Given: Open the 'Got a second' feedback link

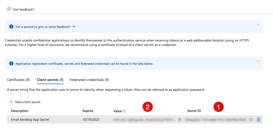Looking at the screenshot, I should pos(45,27).
